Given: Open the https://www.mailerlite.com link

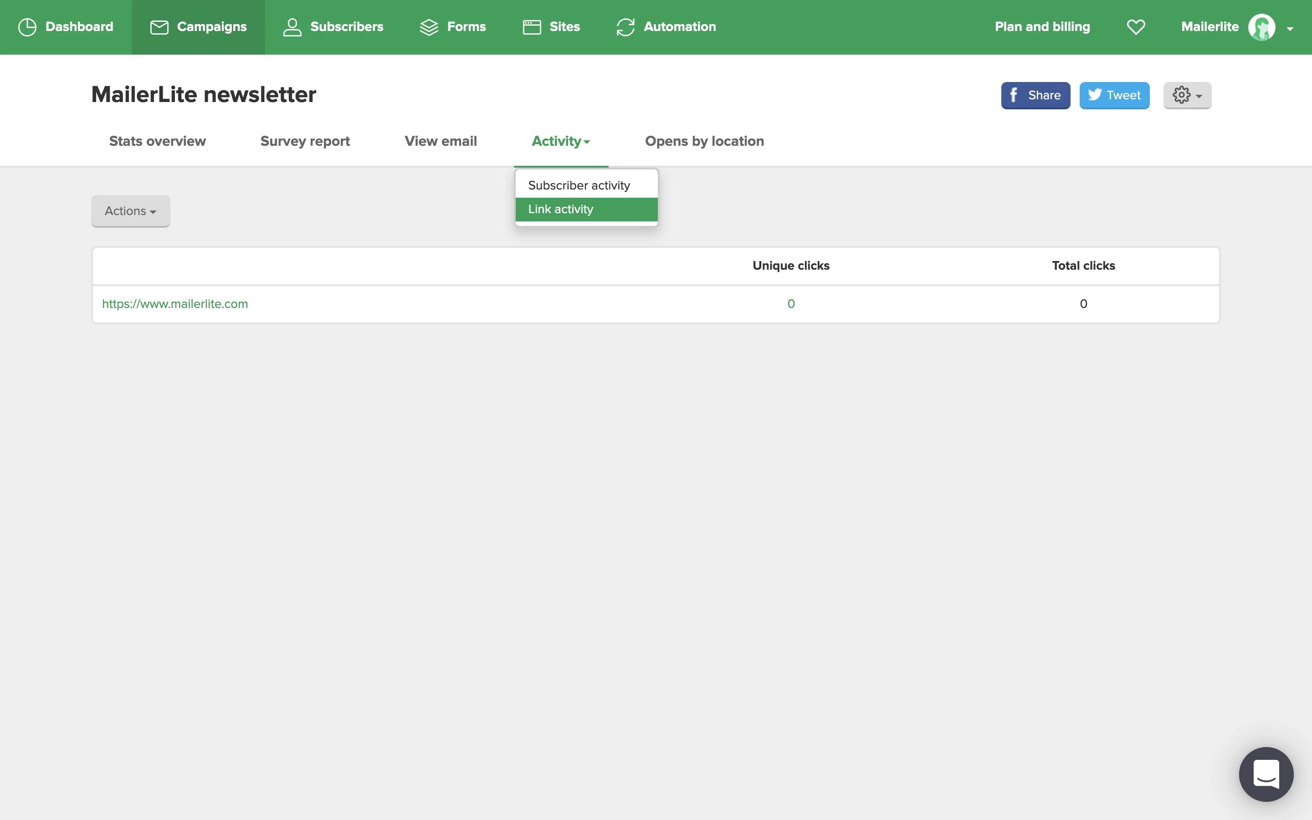Looking at the screenshot, I should [174, 304].
